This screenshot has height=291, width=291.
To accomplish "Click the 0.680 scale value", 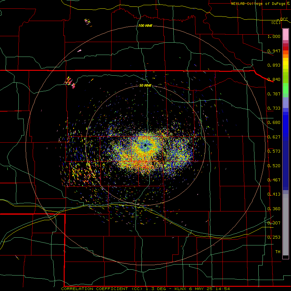I will click(274, 123).
